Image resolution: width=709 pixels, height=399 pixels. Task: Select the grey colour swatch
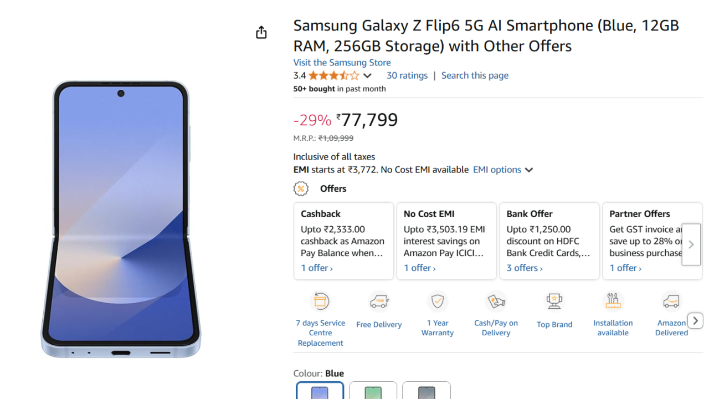427,391
